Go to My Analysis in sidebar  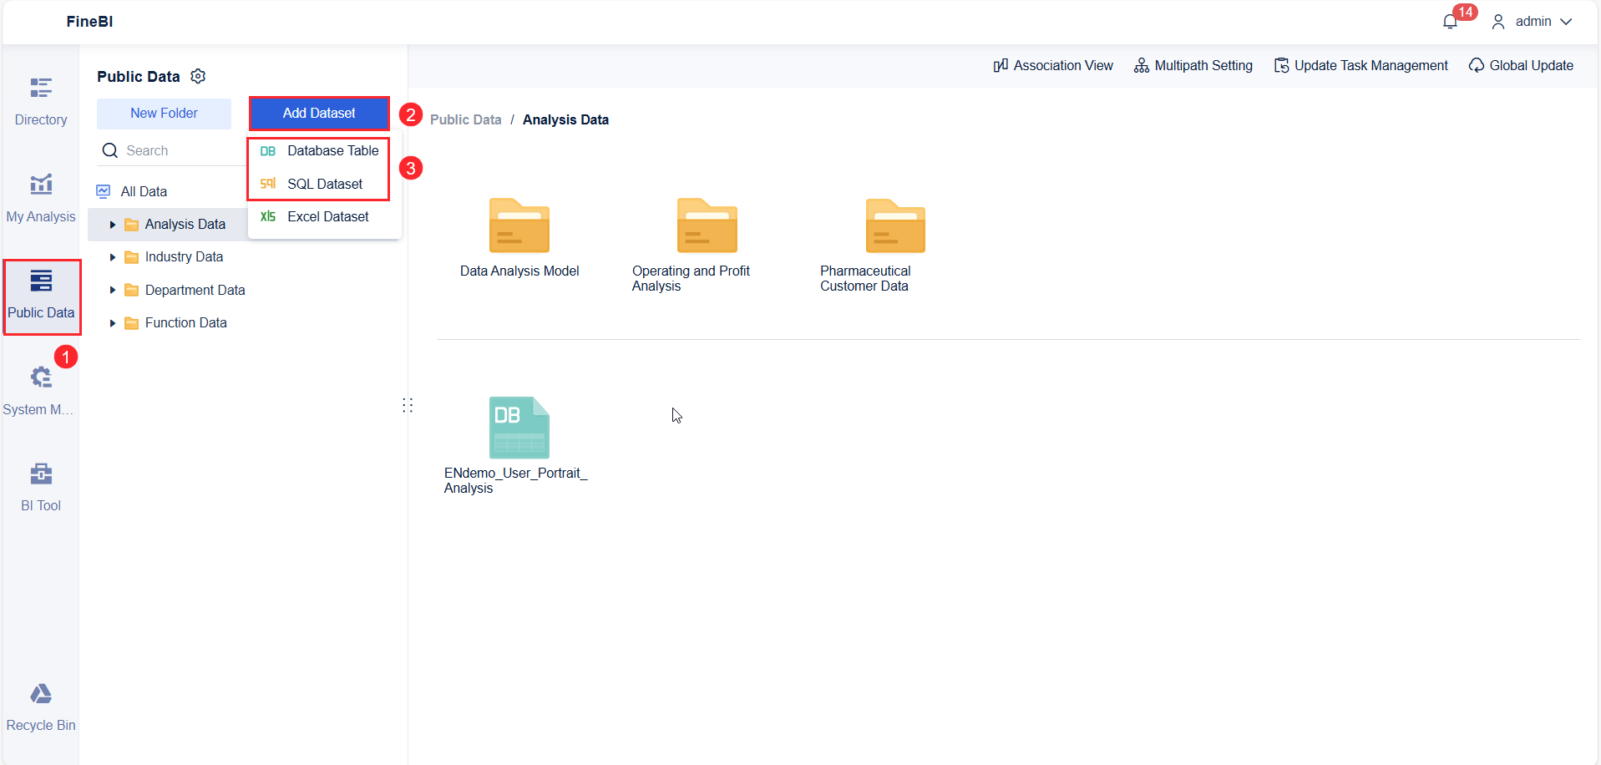(41, 198)
